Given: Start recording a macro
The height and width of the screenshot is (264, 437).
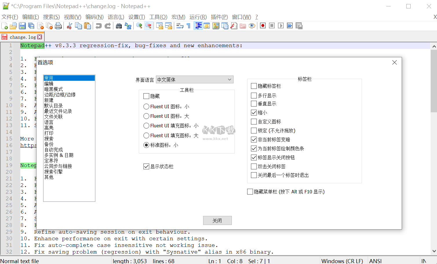Looking at the screenshot, I should 263,26.
